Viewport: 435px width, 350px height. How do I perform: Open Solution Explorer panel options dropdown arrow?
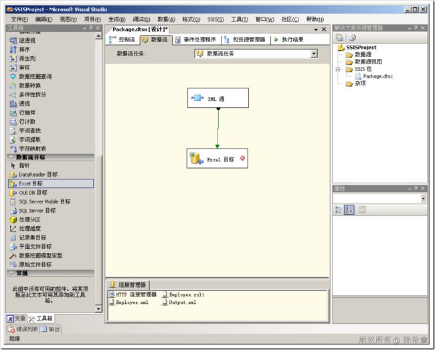(410, 28)
